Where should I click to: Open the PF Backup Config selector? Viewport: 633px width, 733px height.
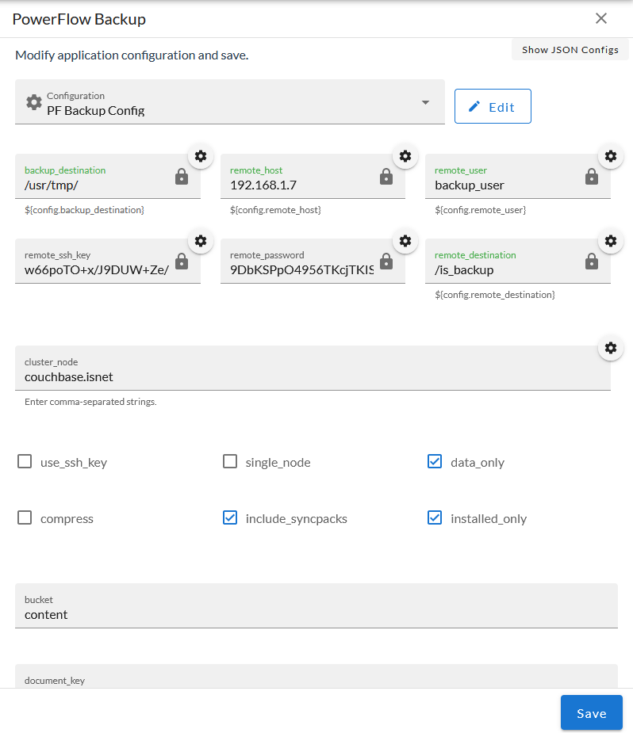coord(229,103)
